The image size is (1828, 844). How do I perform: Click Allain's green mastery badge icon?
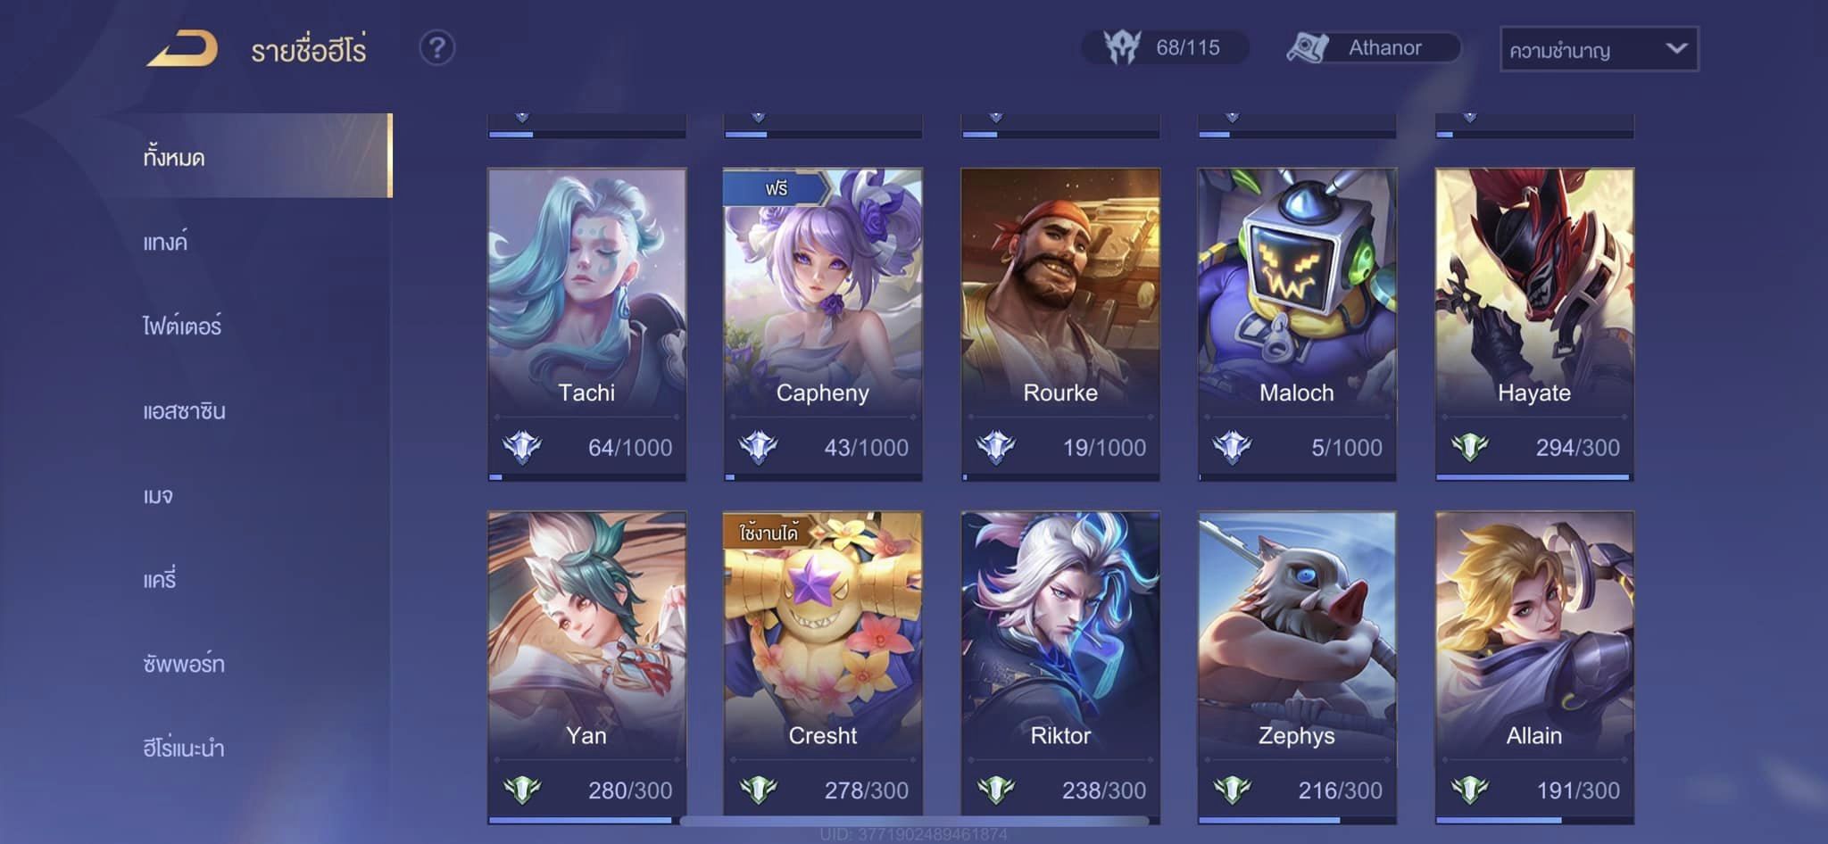pyautogui.click(x=1469, y=789)
